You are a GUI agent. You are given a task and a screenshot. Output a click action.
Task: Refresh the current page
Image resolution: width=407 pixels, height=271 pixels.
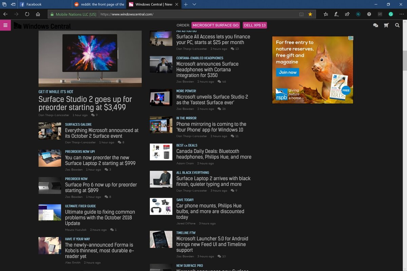click(27, 14)
